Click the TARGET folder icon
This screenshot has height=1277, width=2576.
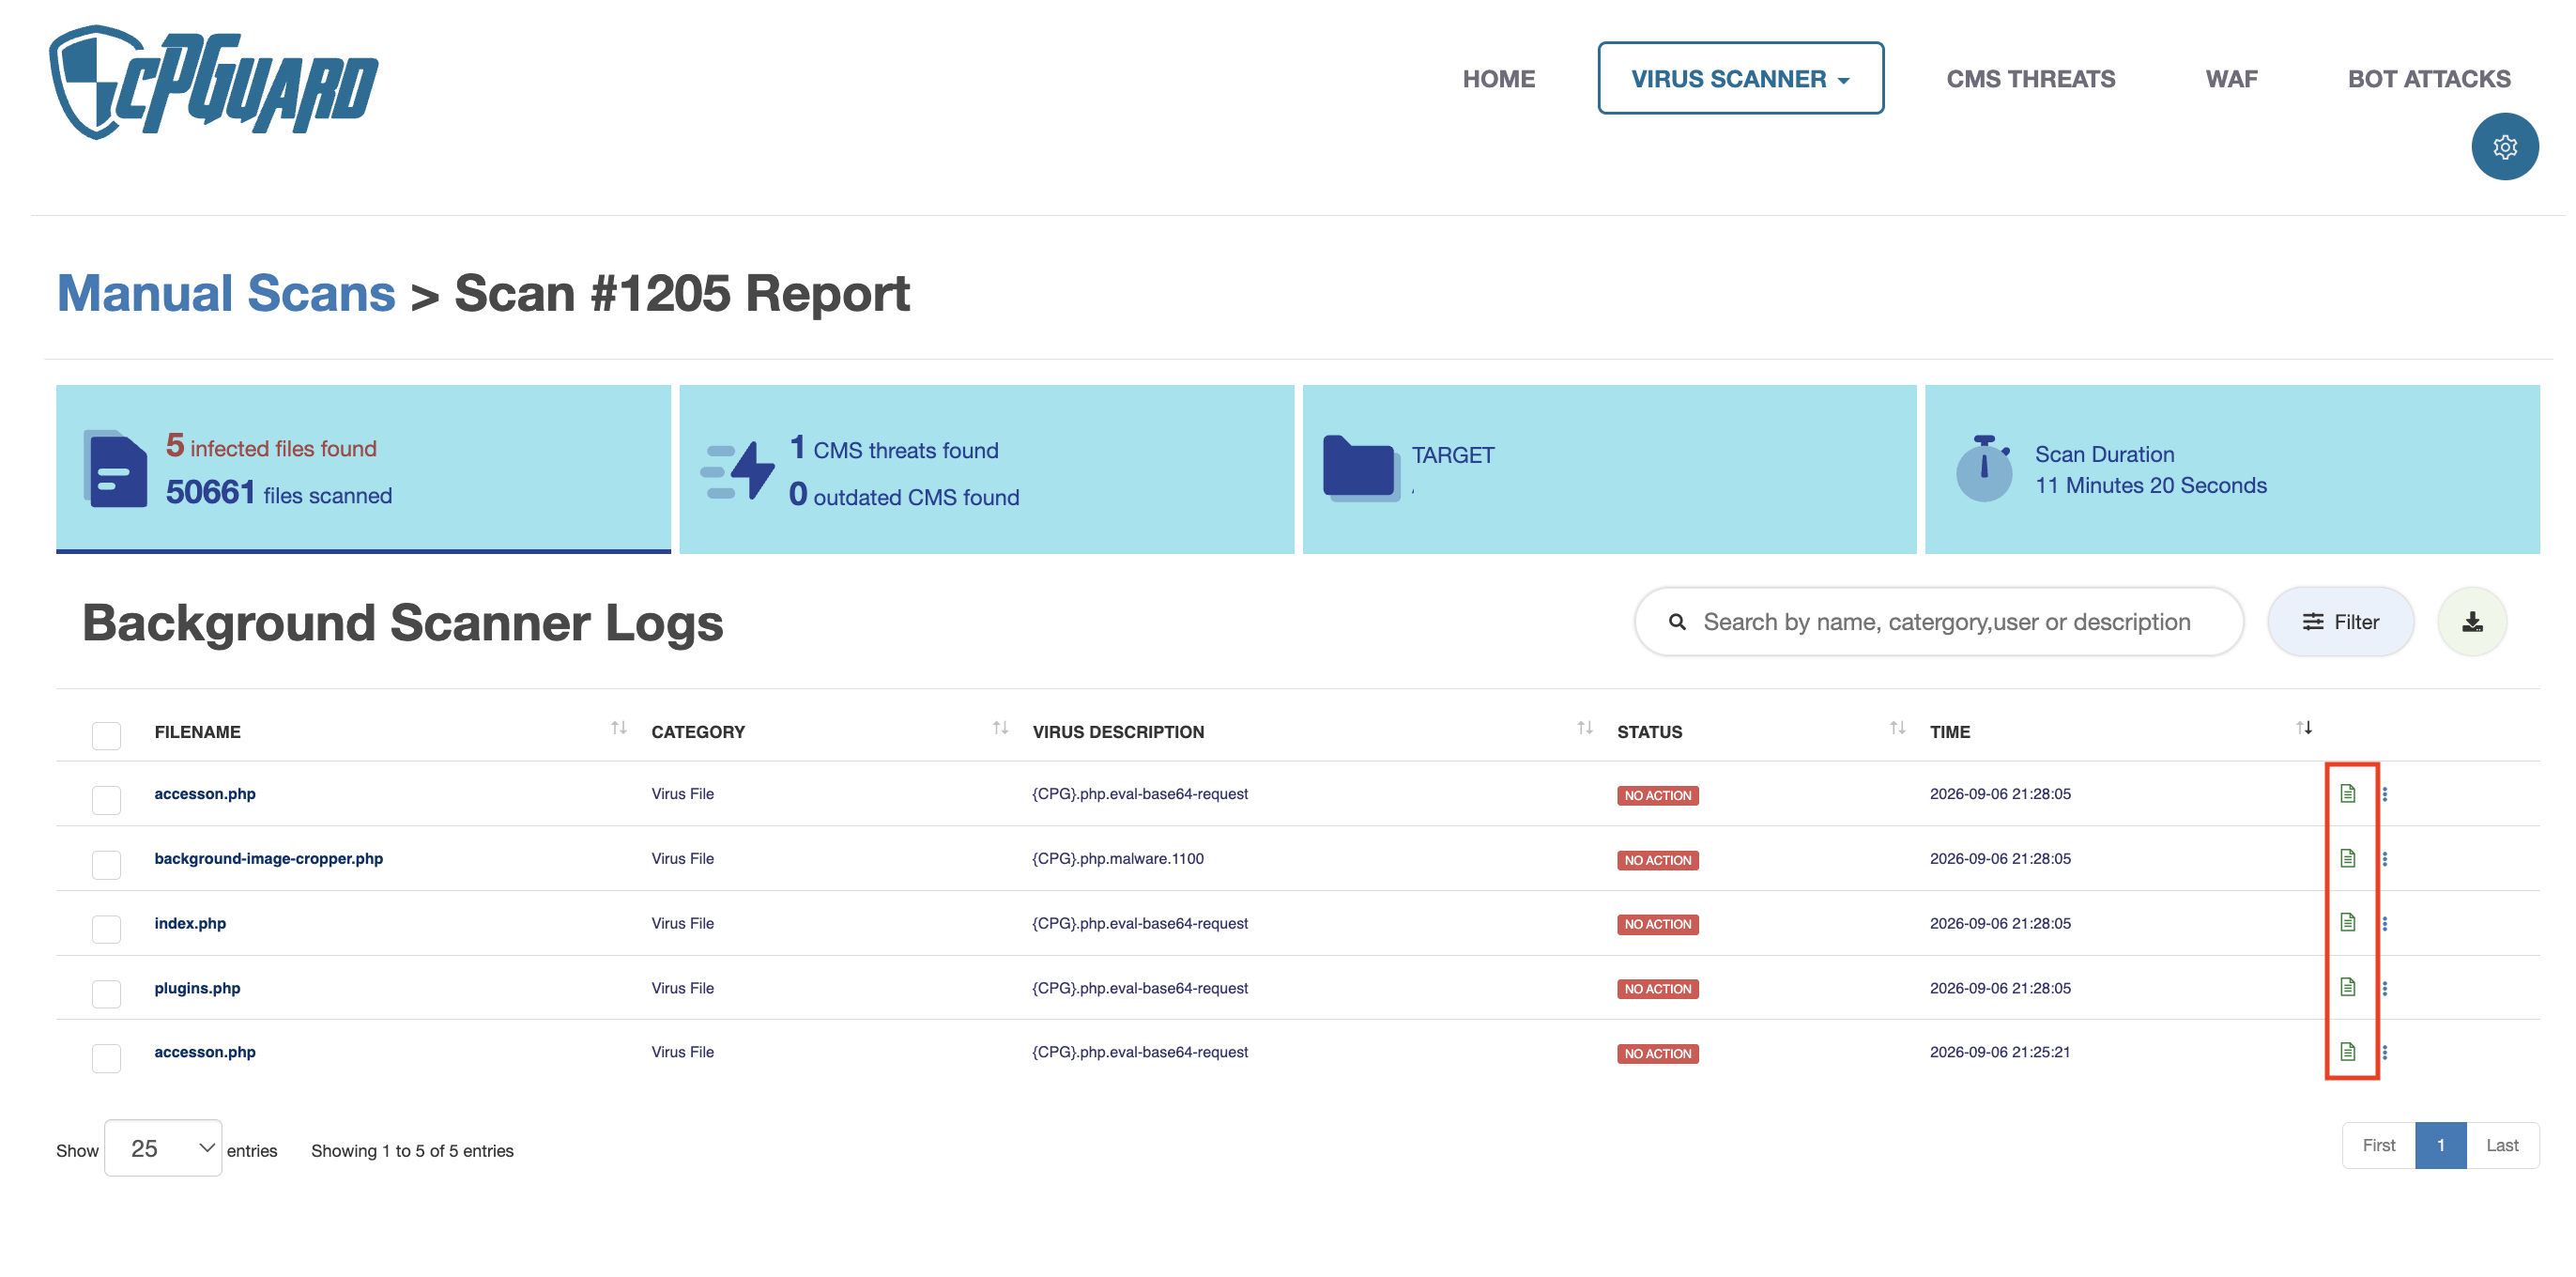[x=1361, y=468]
